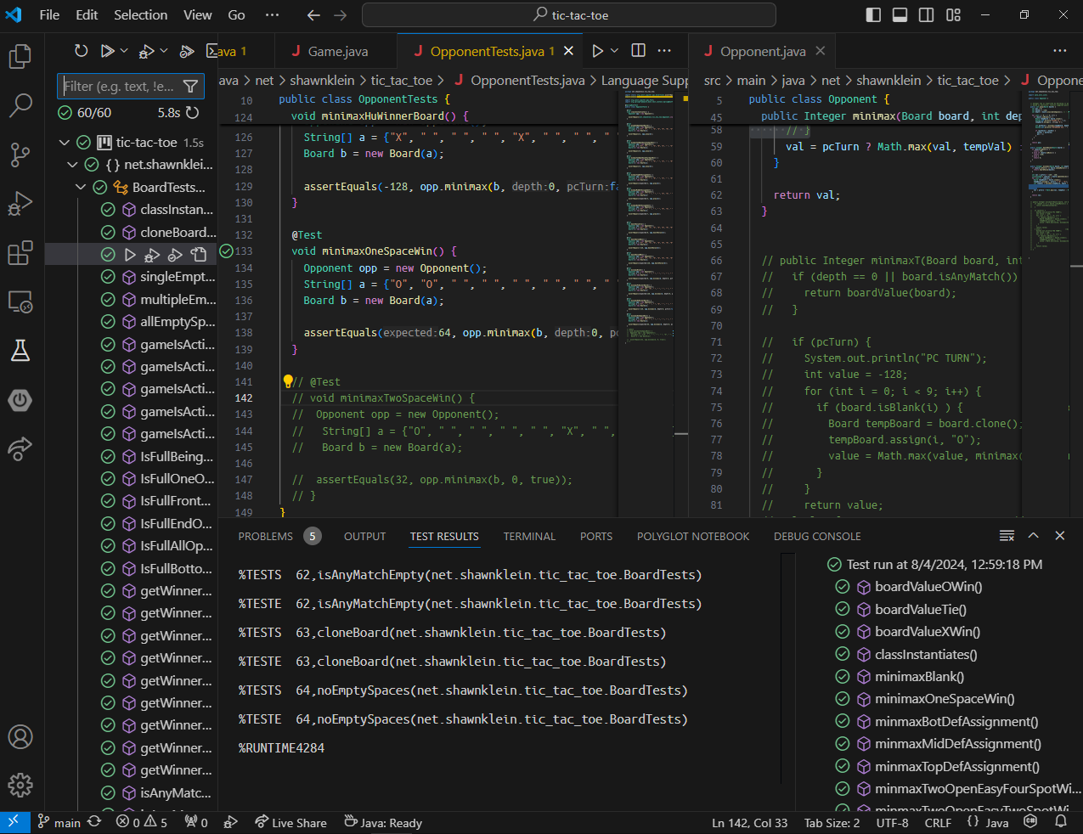Click Live Share in status bar
Viewport: 1083px width, 834px height.
[x=290, y=823]
